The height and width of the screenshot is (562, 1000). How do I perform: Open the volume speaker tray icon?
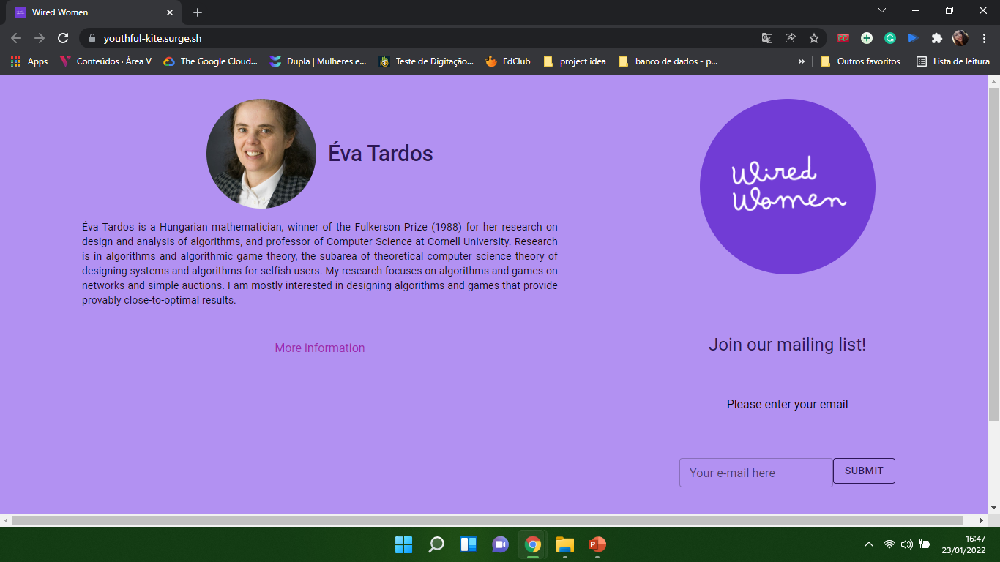coord(907,544)
